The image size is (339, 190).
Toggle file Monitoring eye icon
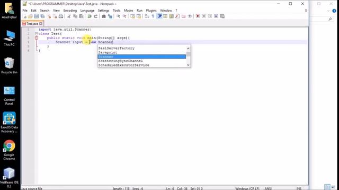coord(190,16)
